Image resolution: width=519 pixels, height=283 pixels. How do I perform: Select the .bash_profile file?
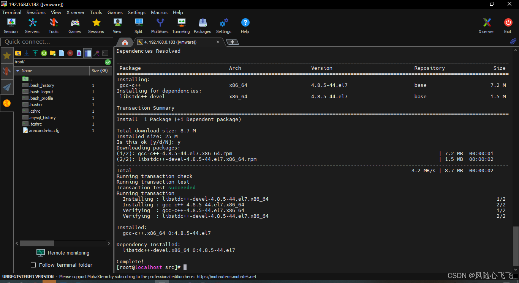41,98
